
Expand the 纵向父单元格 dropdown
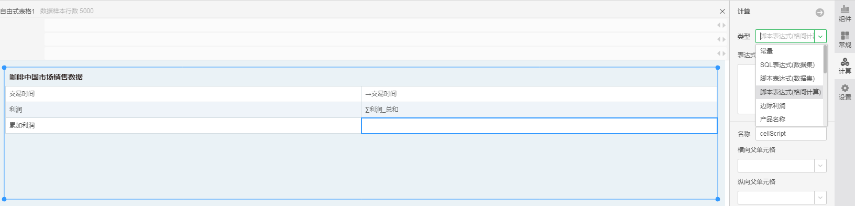click(x=820, y=198)
